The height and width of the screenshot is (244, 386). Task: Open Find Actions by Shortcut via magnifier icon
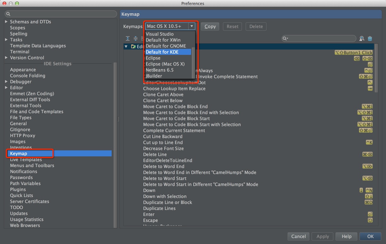pyautogui.click(x=361, y=38)
